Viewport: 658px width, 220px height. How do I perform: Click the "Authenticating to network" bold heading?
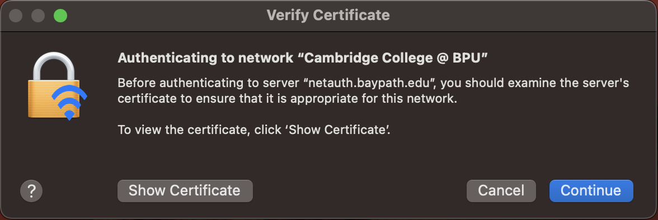click(205, 58)
